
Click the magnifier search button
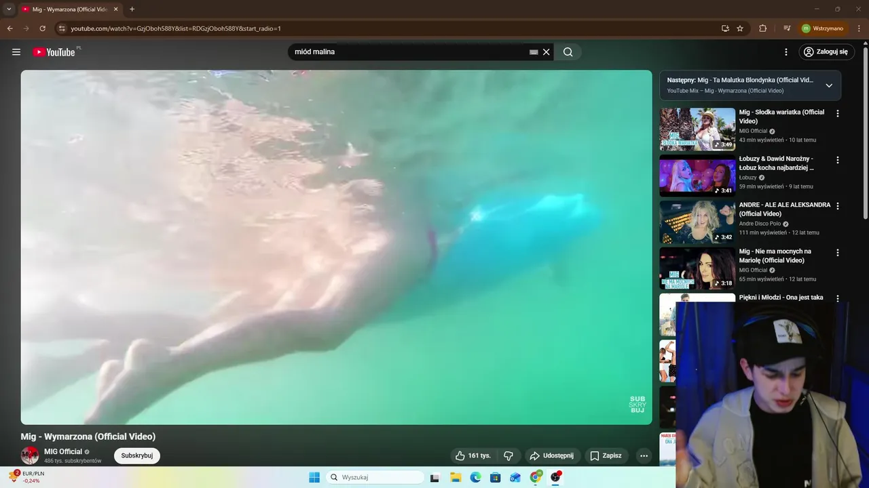click(x=568, y=52)
